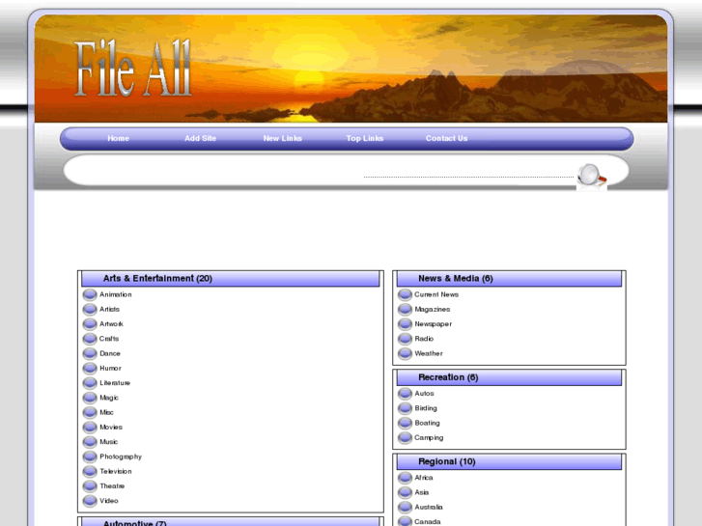The image size is (702, 526).
Task: Open the Camping link
Action: tap(429, 438)
